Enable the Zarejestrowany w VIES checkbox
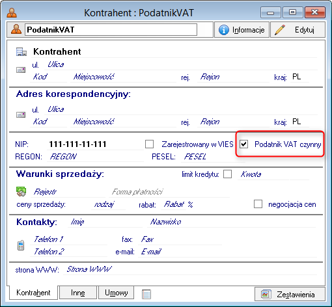Viewport: 332px width, 307px height. pyautogui.click(x=149, y=144)
